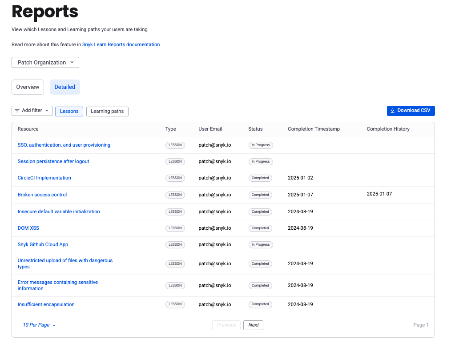451x347 pixels.
Task: Open the CircleCI Implementation lesson
Action: (44, 178)
